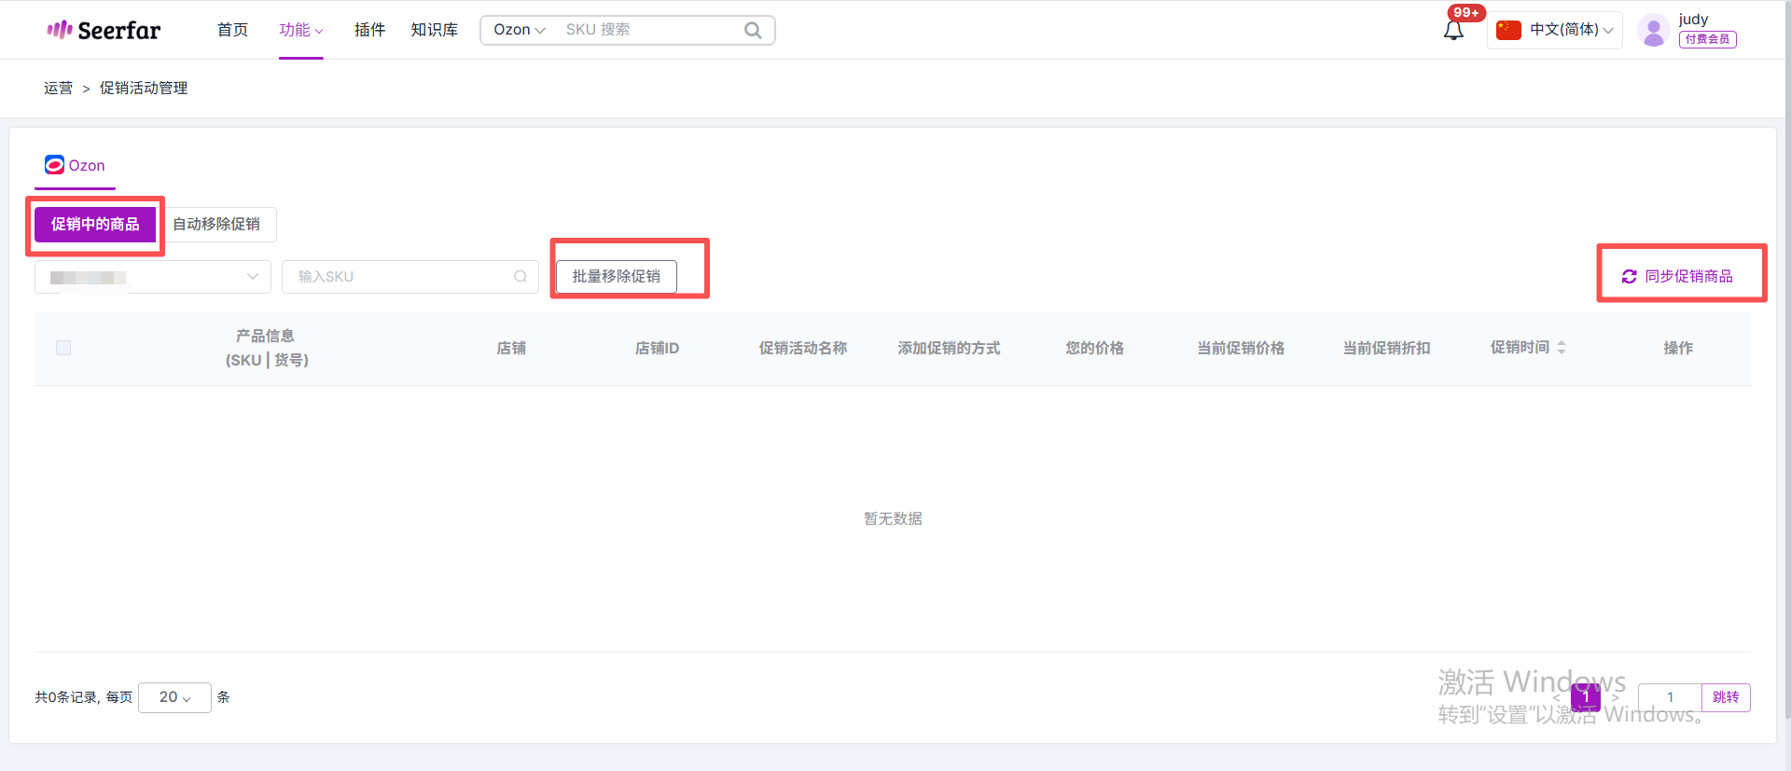Image resolution: width=1791 pixels, height=771 pixels.
Task: Open the notification bell
Action: click(1453, 31)
